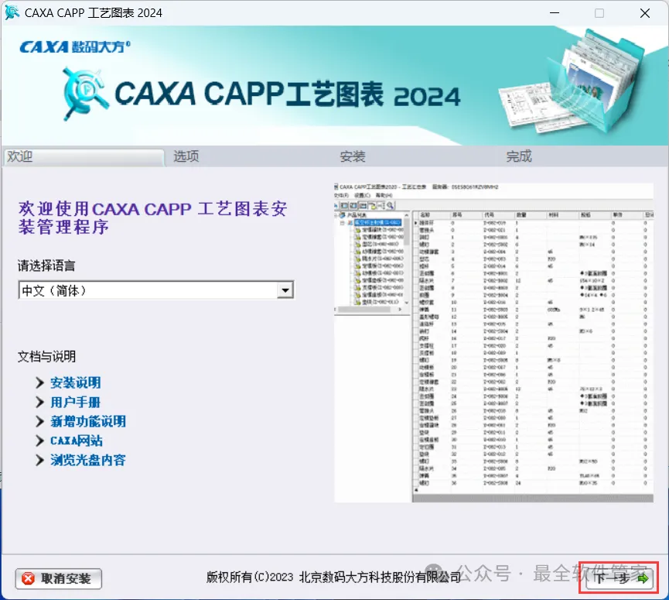Click the software preview screenshot thumbnail
669x600 pixels.
[493, 342]
